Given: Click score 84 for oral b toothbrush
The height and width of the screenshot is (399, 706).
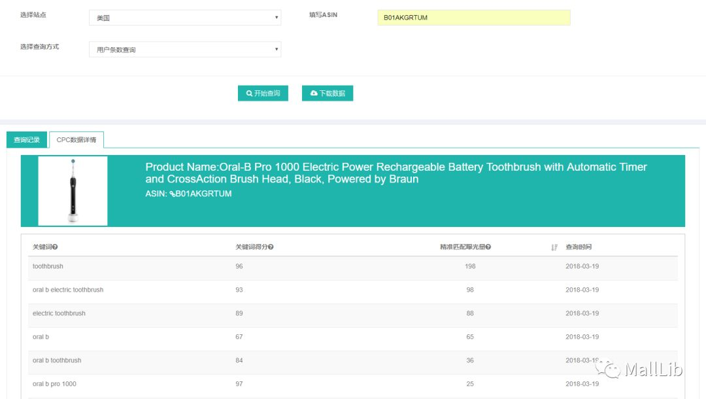Looking at the screenshot, I should pos(239,360).
